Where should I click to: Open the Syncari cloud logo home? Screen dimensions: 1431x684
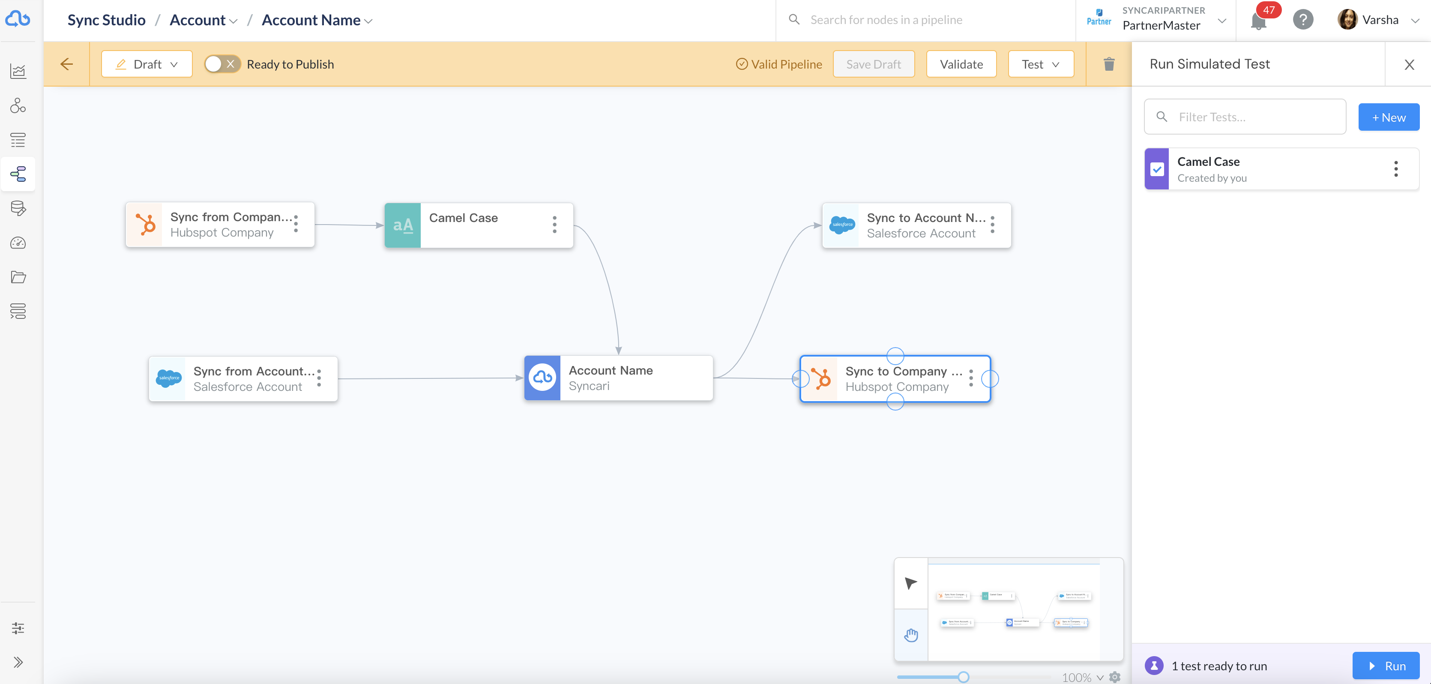point(18,19)
